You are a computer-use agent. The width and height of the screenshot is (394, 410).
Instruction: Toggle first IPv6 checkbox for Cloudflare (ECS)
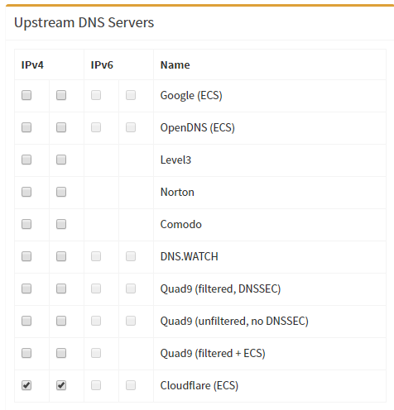pyautogui.click(x=96, y=385)
